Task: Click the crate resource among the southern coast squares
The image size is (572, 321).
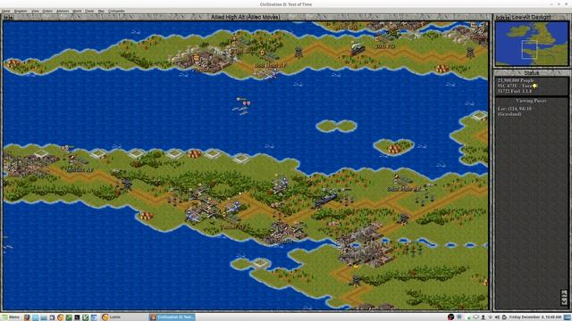Action: coord(195,153)
